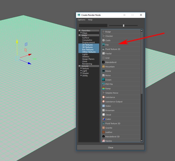Select Rendering category in tree
This screenshot has width=175, height=161.
(87, 64)
